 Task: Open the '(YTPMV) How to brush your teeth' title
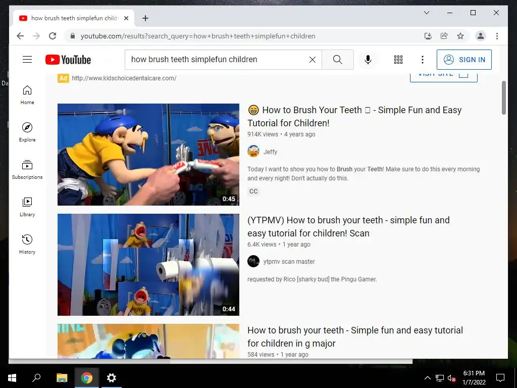pyautogui.click(x=348, y=227)
